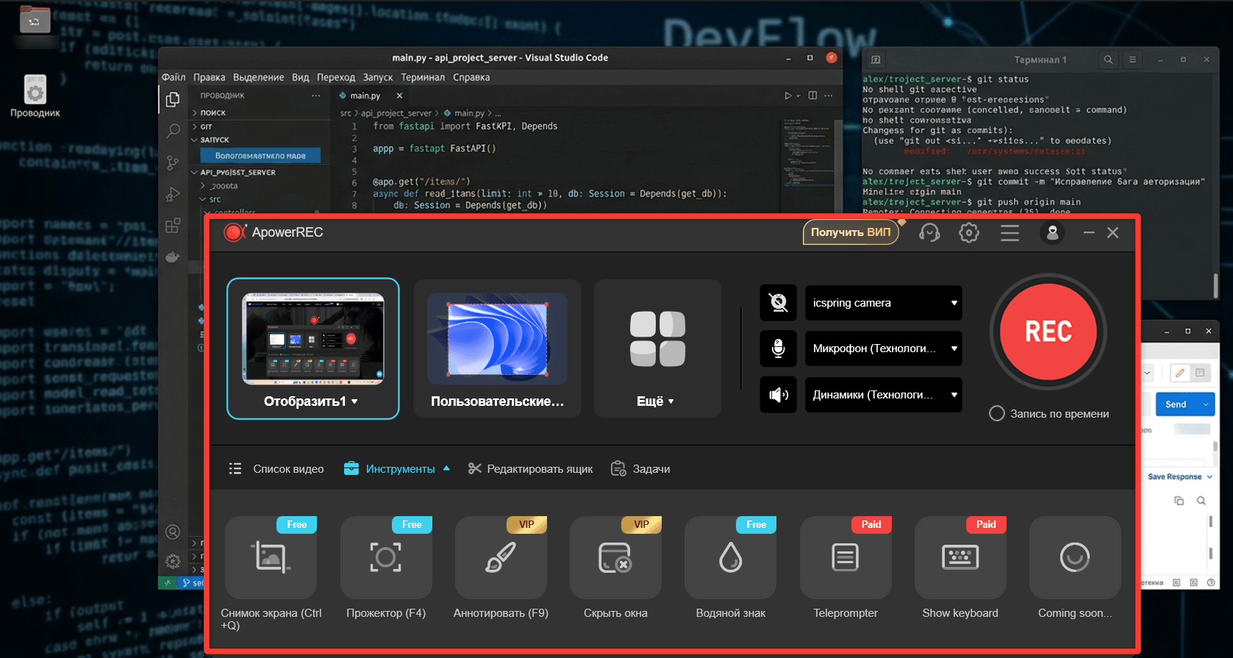Click the blue button in VS Code explorer
This screenshot has width=1233, height=658.
pyautogui.click(x=260, y=156)
